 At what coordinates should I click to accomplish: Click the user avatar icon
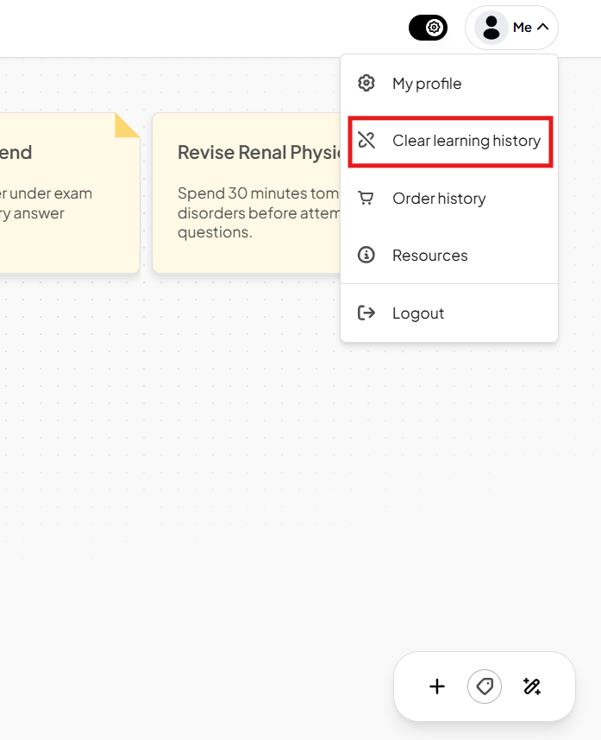(491, 28)
